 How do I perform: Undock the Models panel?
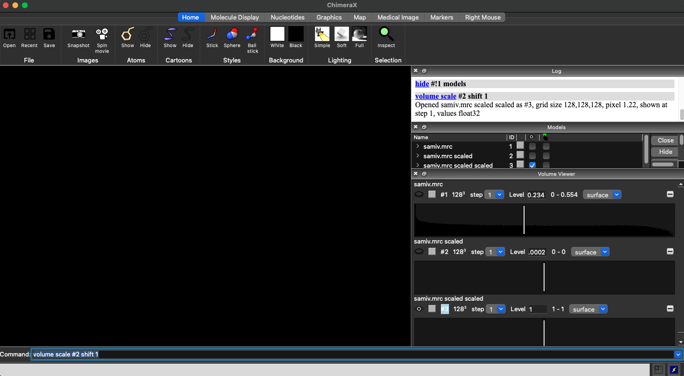tap(424, 127)
